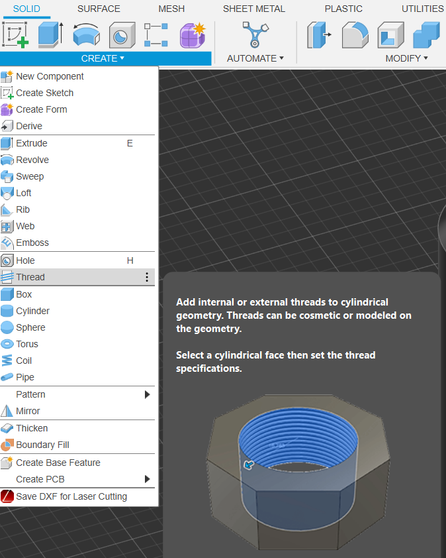Select Hole menu entry
446x558 pixels.
click(77, 260)
